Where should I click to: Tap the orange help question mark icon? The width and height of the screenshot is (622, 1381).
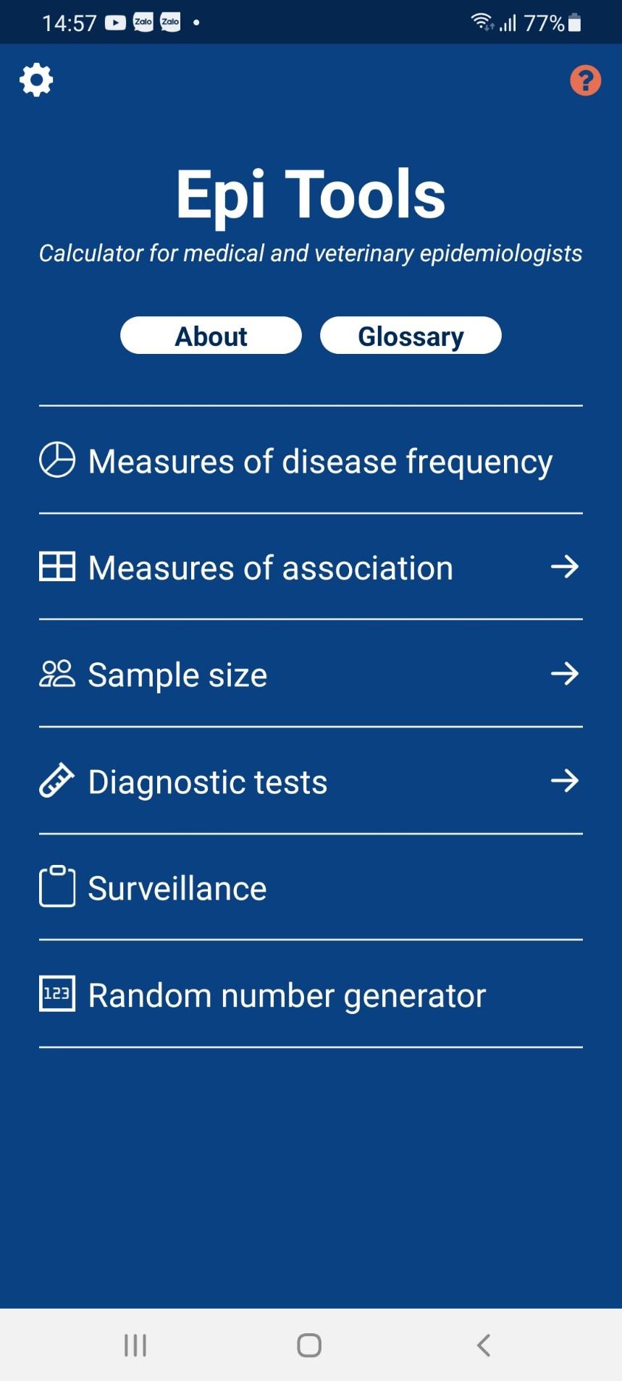pyautogui.click(x=585, y=80)
